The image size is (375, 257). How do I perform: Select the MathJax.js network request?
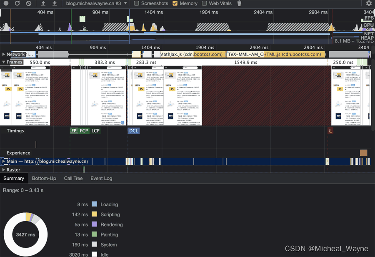(x=192, y=54)
